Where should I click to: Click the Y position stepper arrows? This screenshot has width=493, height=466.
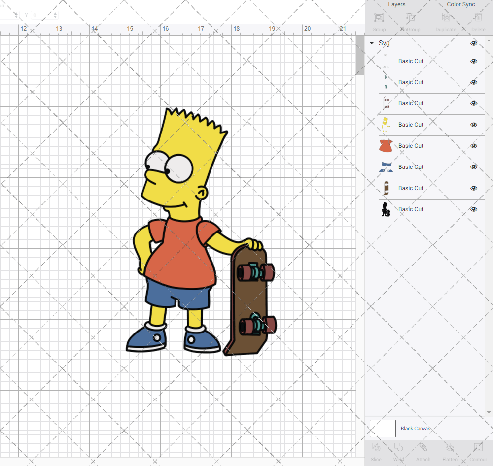[x=55, y=15]
